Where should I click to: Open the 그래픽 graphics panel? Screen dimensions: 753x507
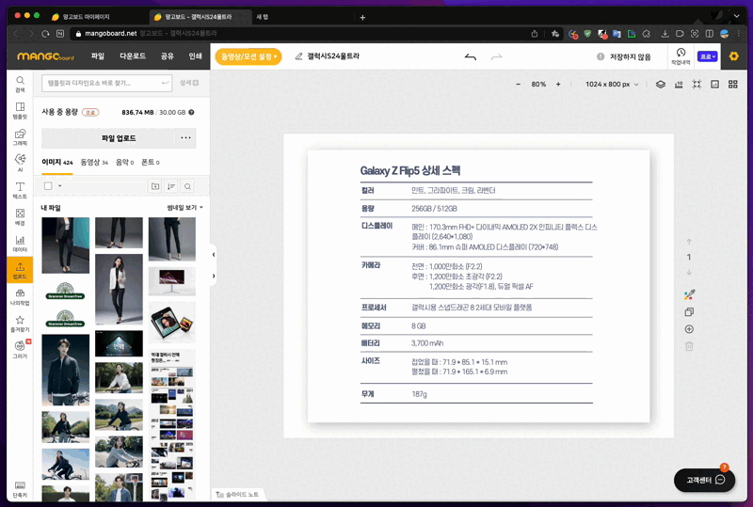coord(20,137)
